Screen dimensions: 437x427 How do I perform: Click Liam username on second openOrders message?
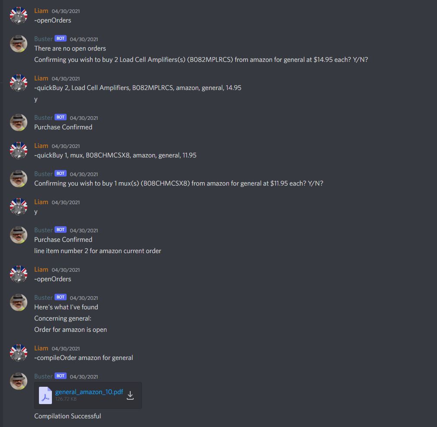coord(41,270)
